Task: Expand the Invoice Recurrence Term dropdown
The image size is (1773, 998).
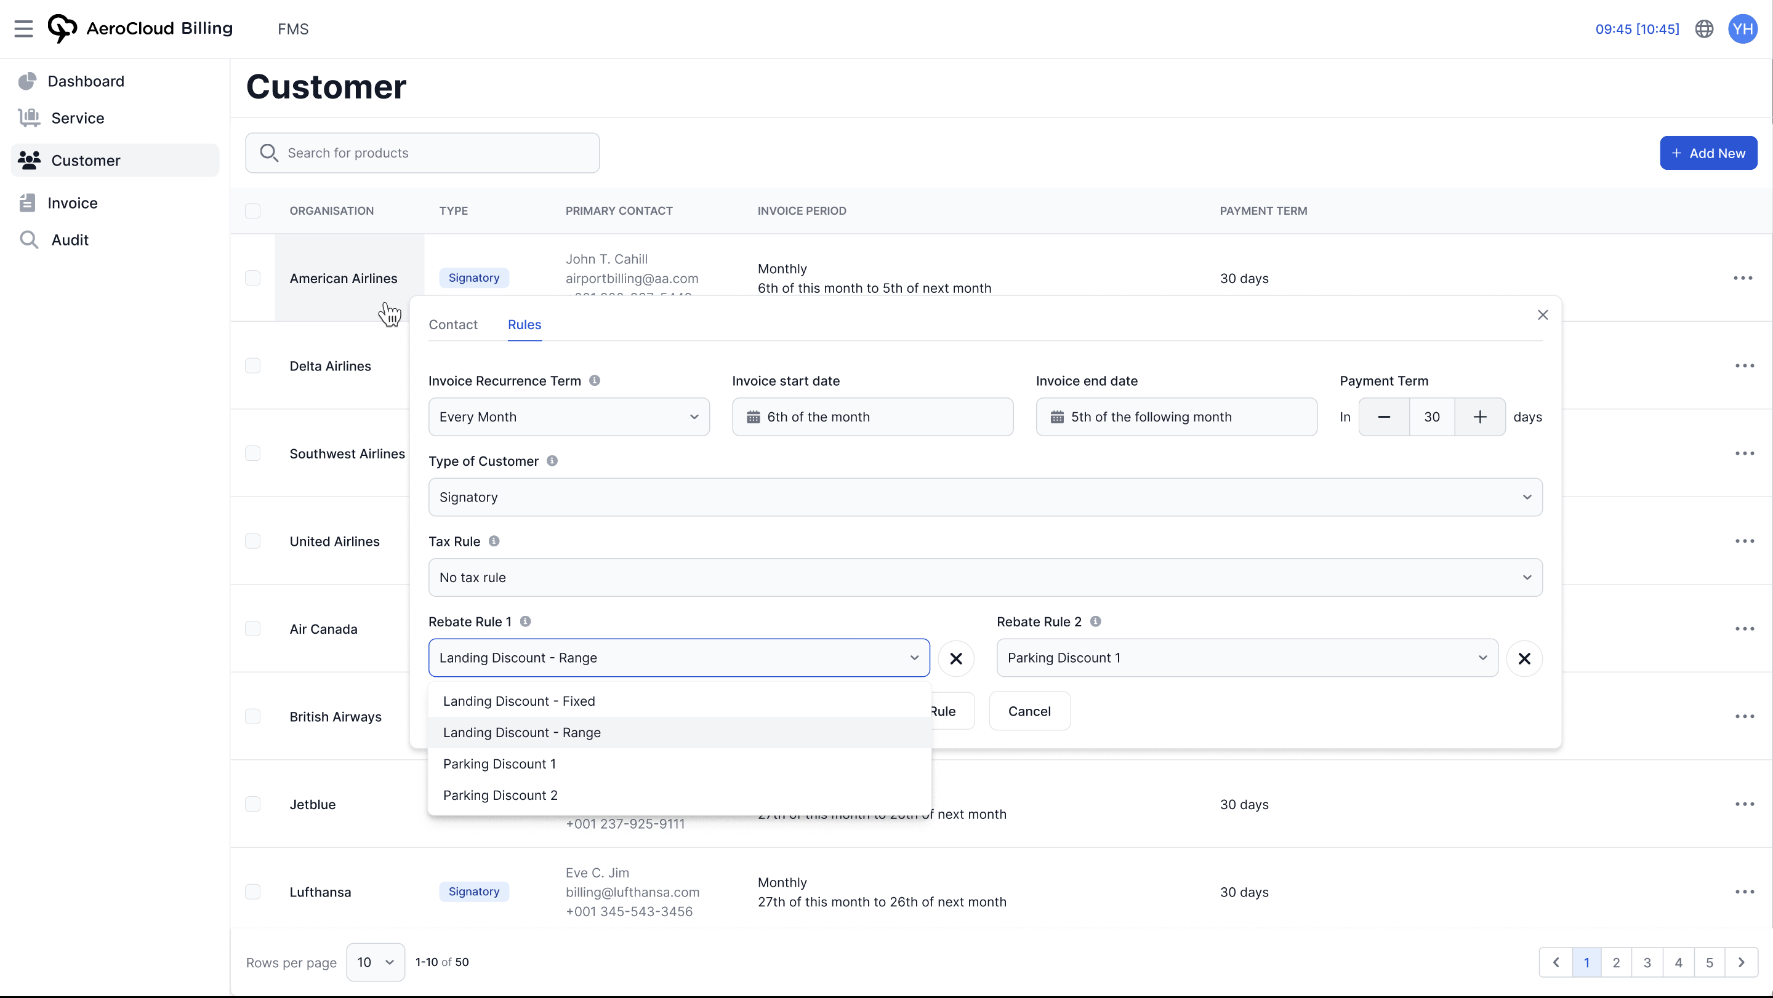Action: [568, 417]
